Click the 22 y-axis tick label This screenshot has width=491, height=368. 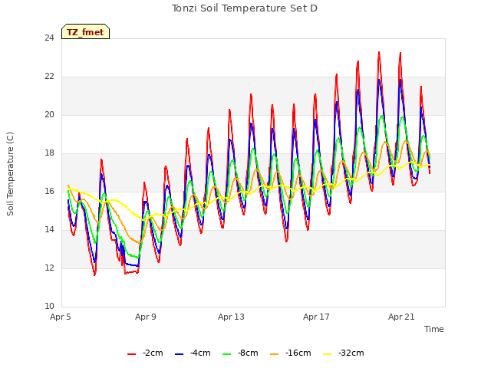click(x=49, y=77)
